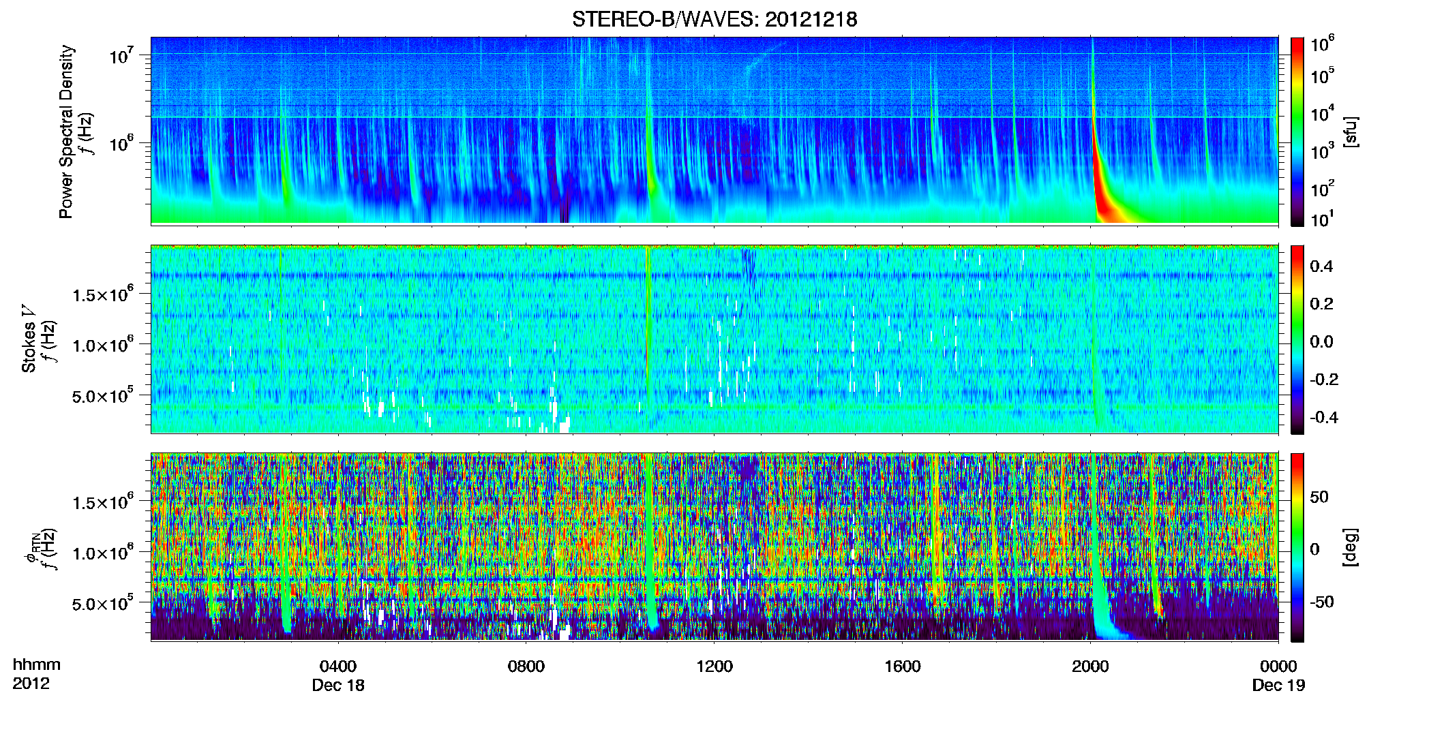
Task: Click the -50 label on degree colorbar
Action: tap(1322, 602)
